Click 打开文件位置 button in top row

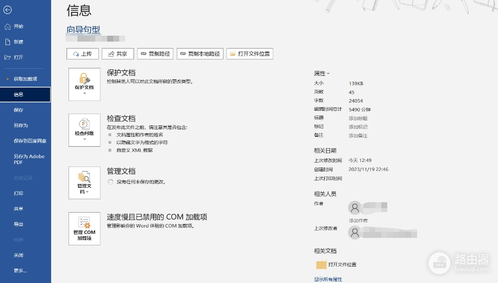click(250, 54)
